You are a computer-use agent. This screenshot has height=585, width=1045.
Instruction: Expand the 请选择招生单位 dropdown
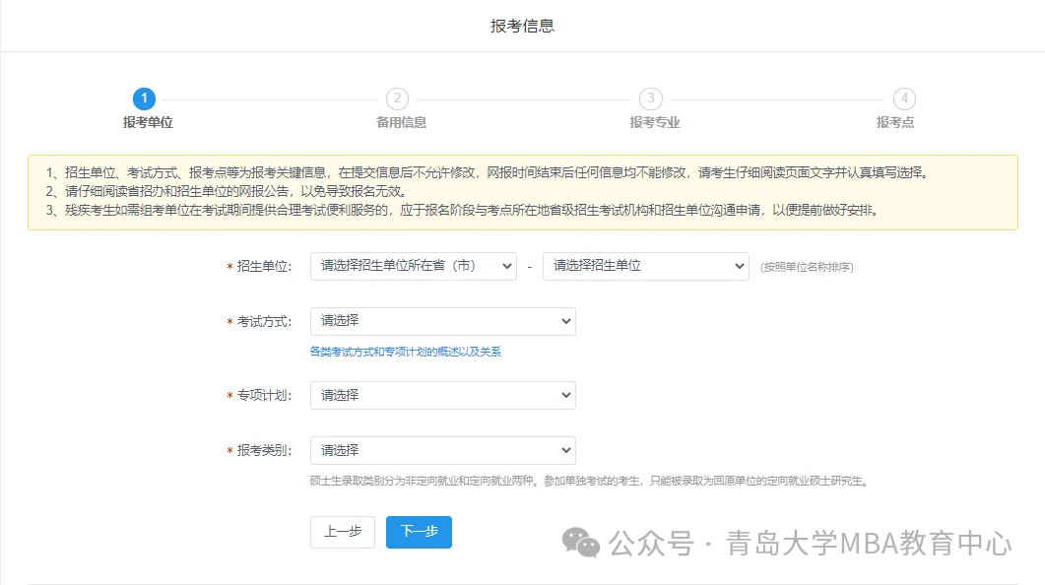point(645,266)
